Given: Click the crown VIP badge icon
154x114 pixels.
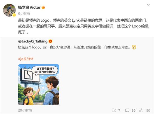Looking at the screenshot, I should pyautogui.click(x=43, y=7).
